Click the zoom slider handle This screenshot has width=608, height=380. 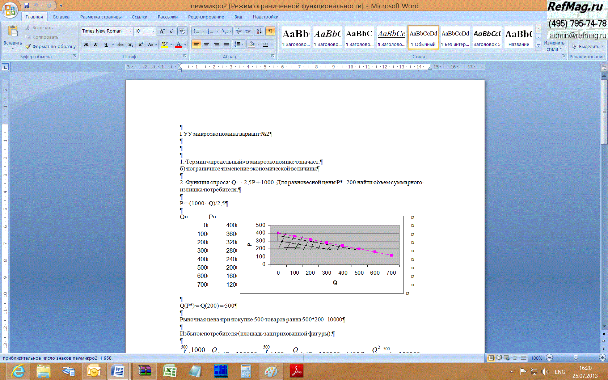point(576,358)
